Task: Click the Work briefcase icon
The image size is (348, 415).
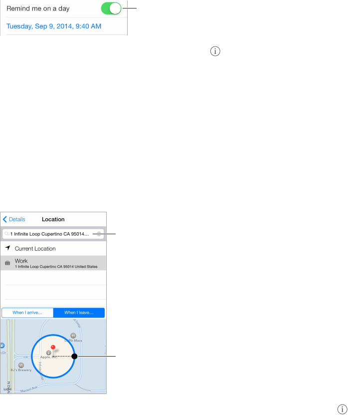Action: tap(7, 263)
